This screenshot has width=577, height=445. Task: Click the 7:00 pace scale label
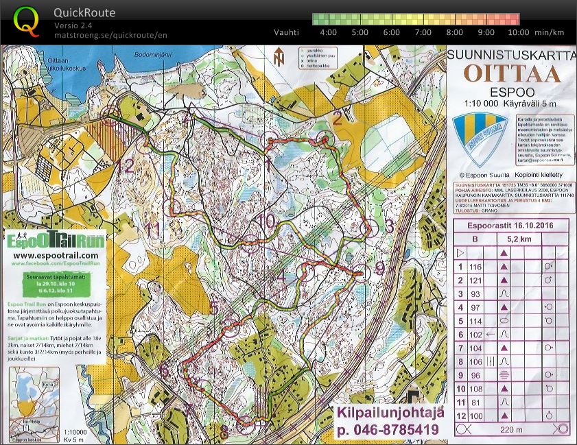[x=423, y=32]
